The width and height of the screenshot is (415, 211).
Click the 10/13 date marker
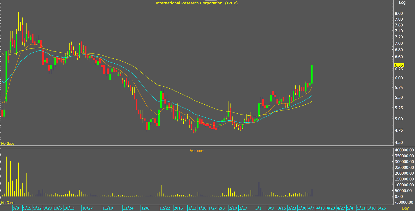point(69,208)
